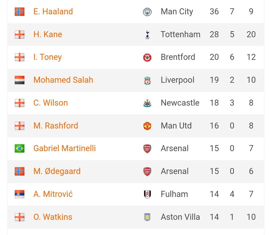Image resolution: width=271 pixels, height=235 pixels.
Task: Open H. Kane player link
Action: click(48, 34)
